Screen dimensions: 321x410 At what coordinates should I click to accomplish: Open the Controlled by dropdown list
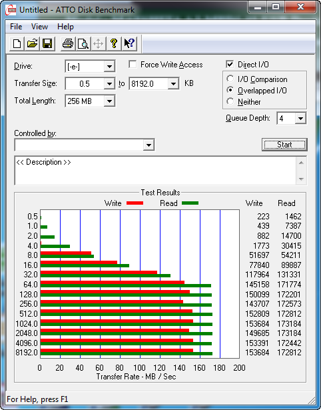(149, 145)
